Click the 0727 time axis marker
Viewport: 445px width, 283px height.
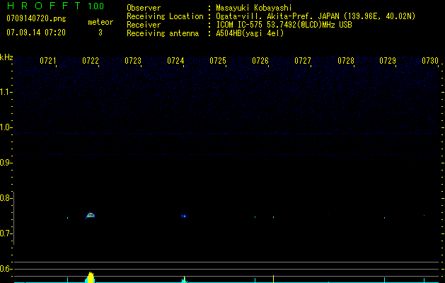(x=303, y=61)
